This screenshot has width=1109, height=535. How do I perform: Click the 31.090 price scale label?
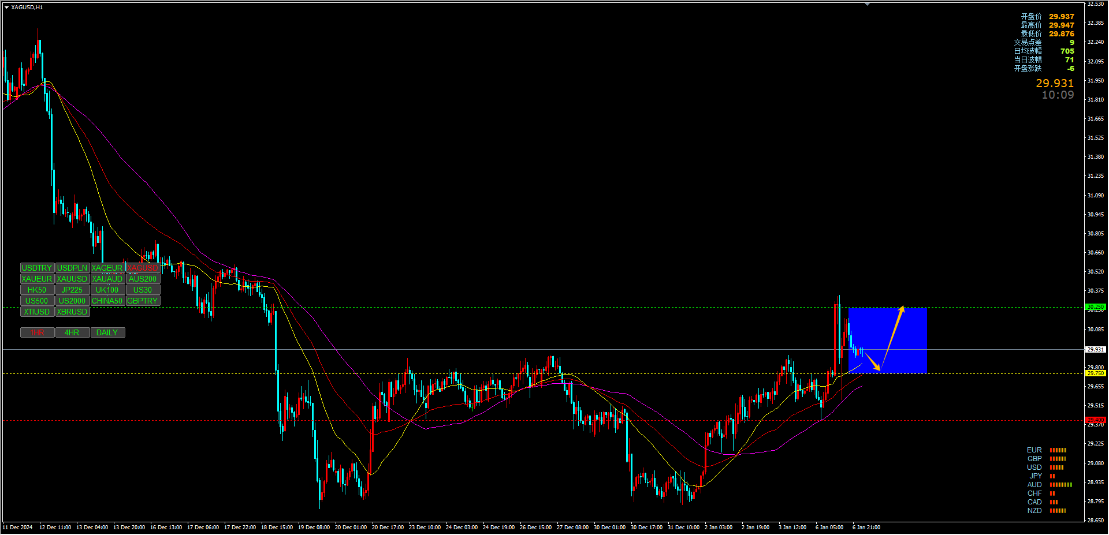click(x=1096, y=196)
